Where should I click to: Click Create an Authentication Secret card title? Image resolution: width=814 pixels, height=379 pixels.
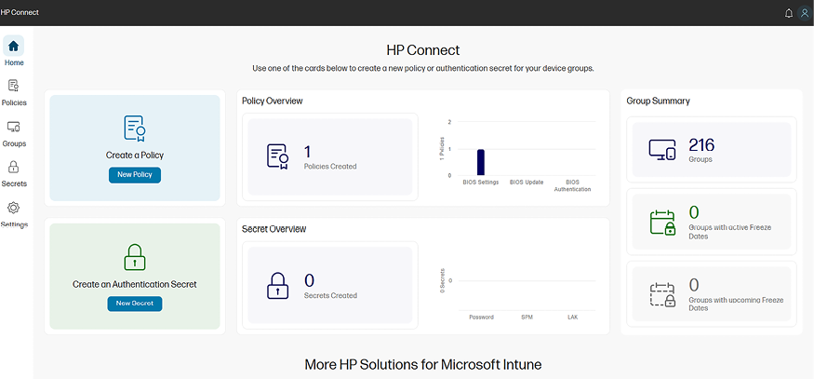tap(135, 285)
